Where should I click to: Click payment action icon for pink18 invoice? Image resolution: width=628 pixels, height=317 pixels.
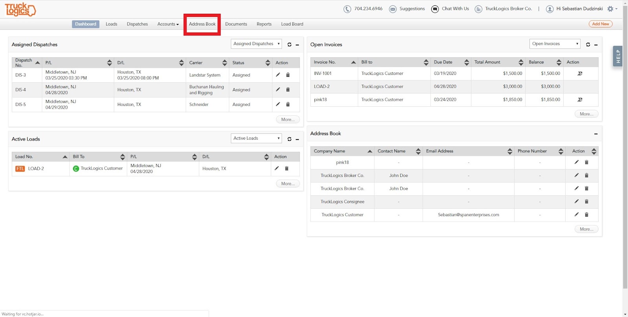pos(580,100)
